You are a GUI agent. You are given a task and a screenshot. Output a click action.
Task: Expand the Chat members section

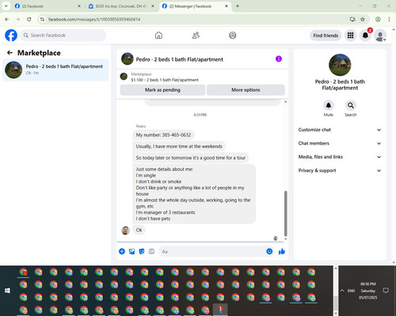(x=340, y=143)
